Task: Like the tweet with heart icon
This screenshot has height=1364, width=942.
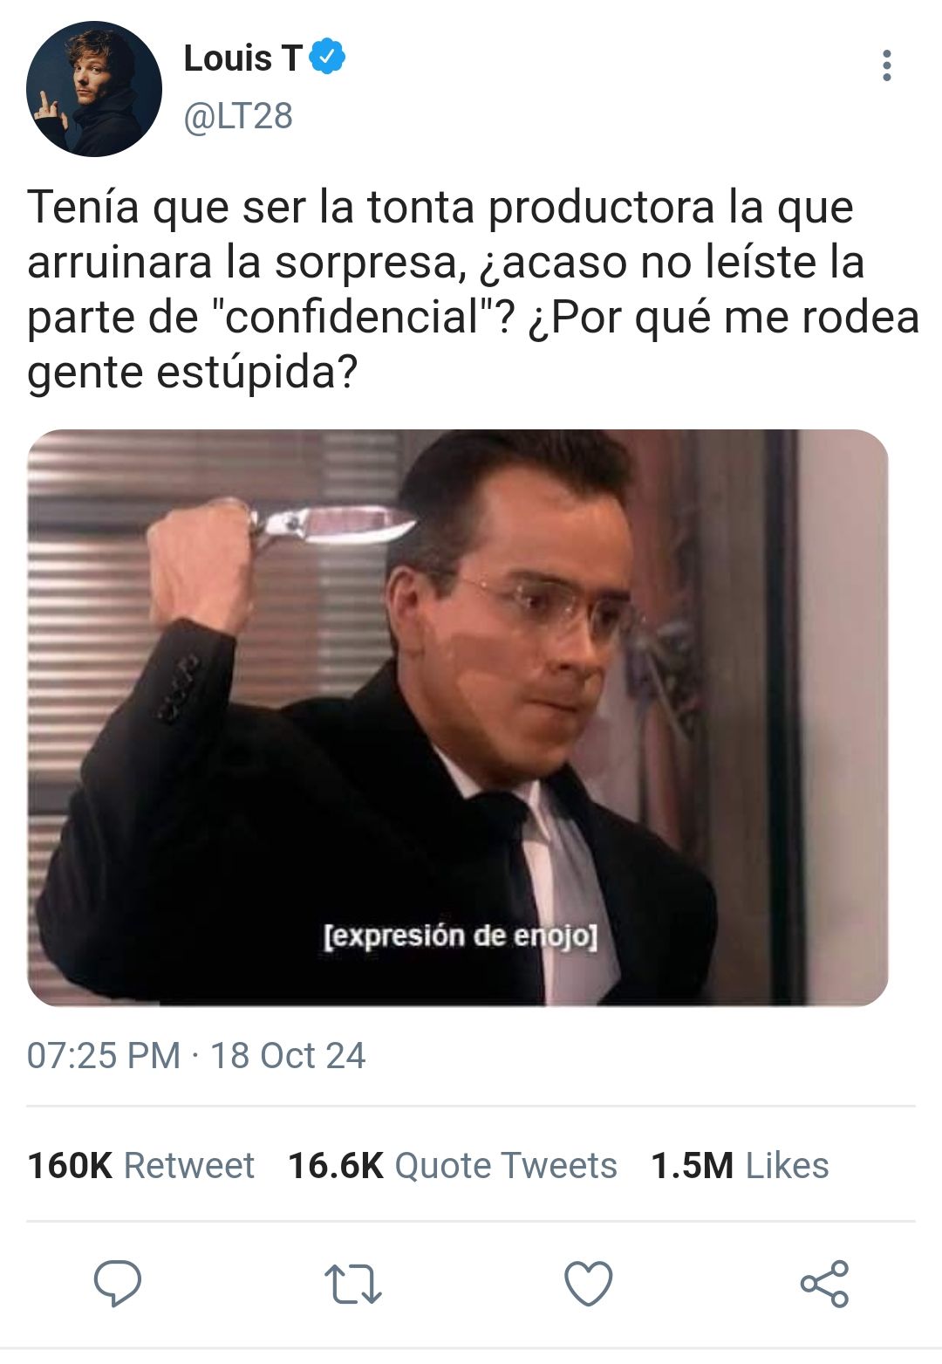Action: (589, 1284)
